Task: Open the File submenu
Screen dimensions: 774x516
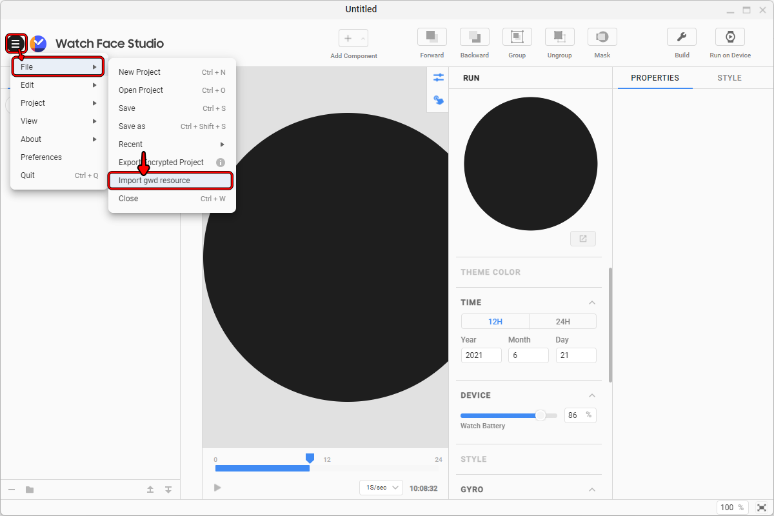Action: point(58,67)
